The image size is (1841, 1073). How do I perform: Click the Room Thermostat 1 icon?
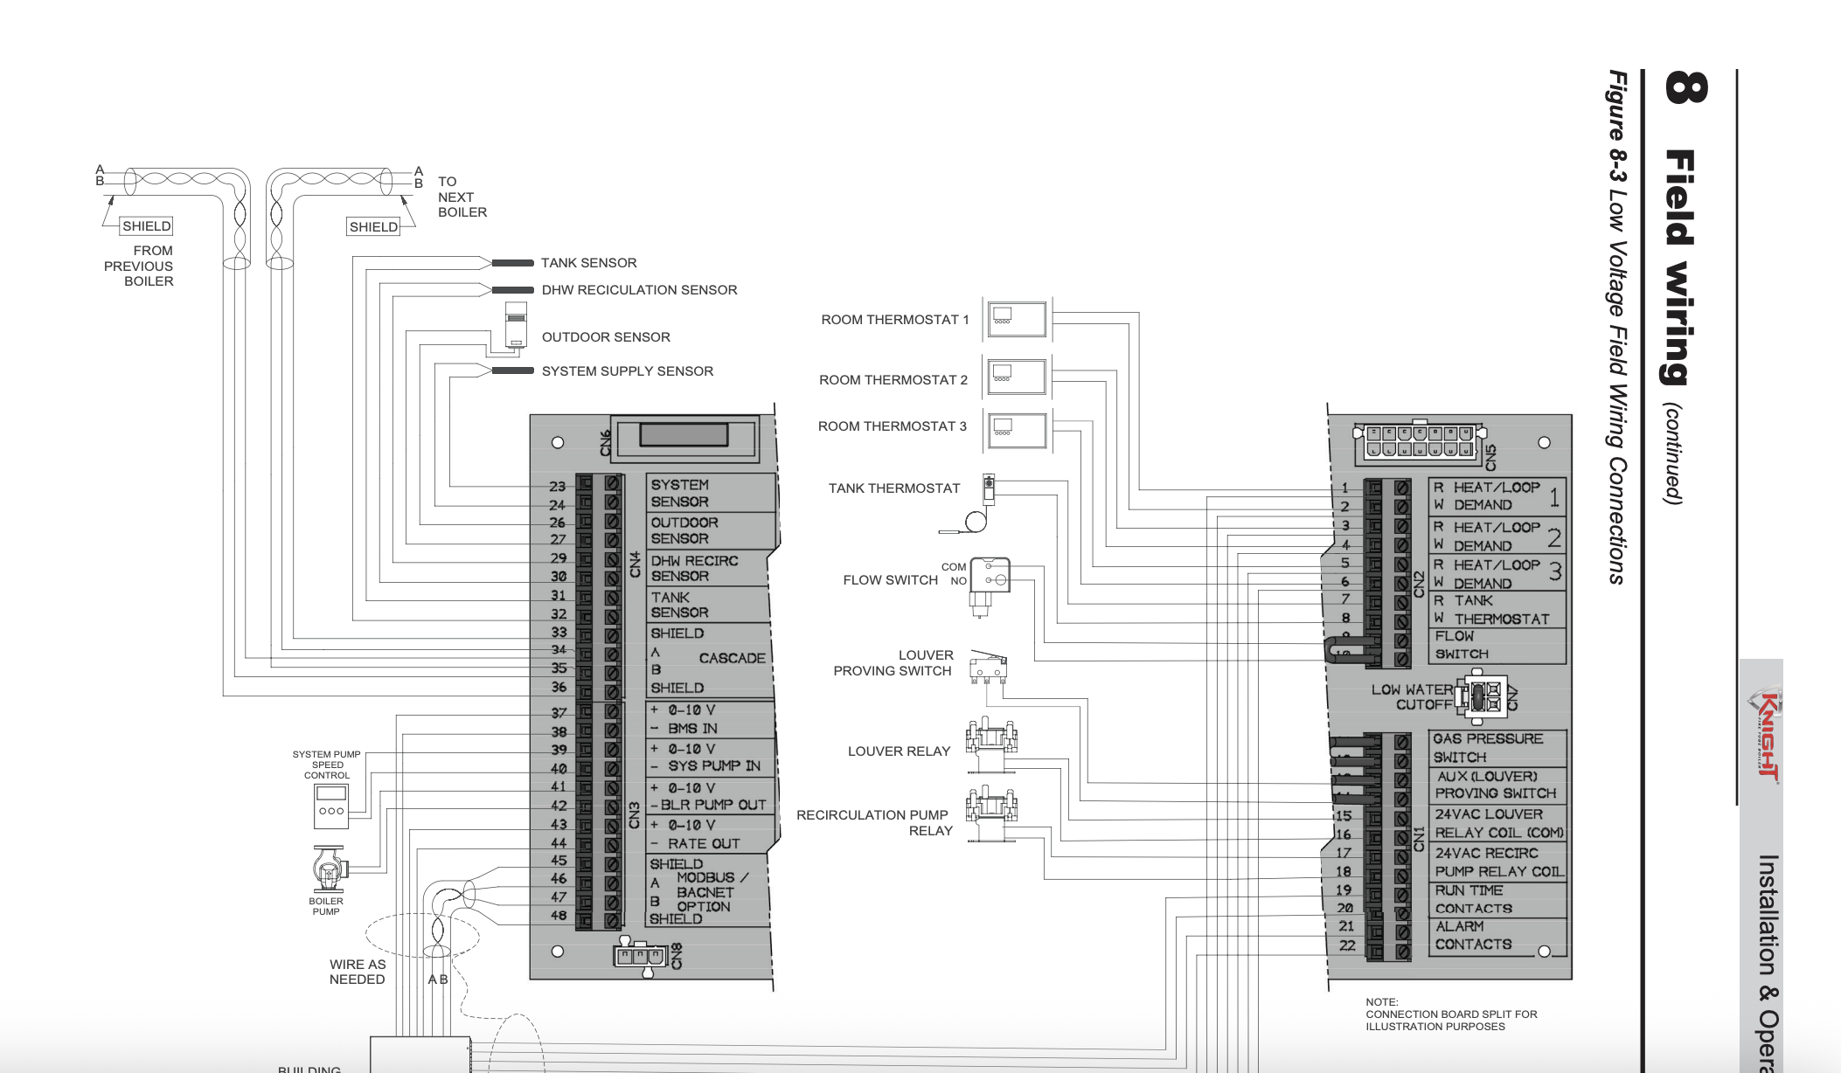(1017, 320)
